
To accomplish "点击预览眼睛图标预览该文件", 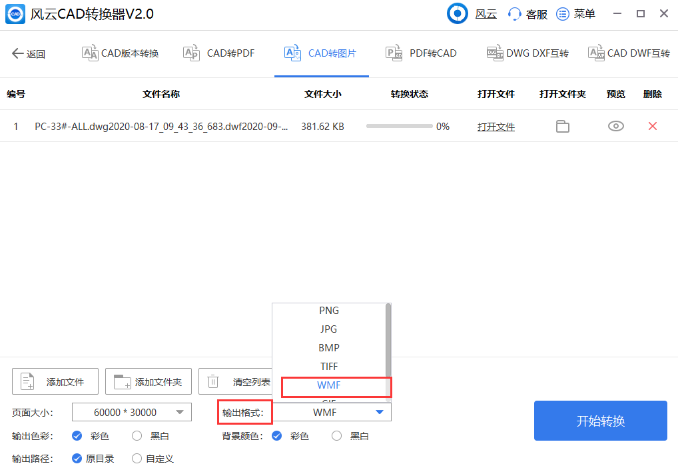I will [615, 126].
